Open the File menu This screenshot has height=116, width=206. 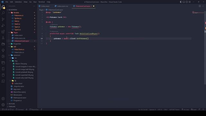click(7, 2)
